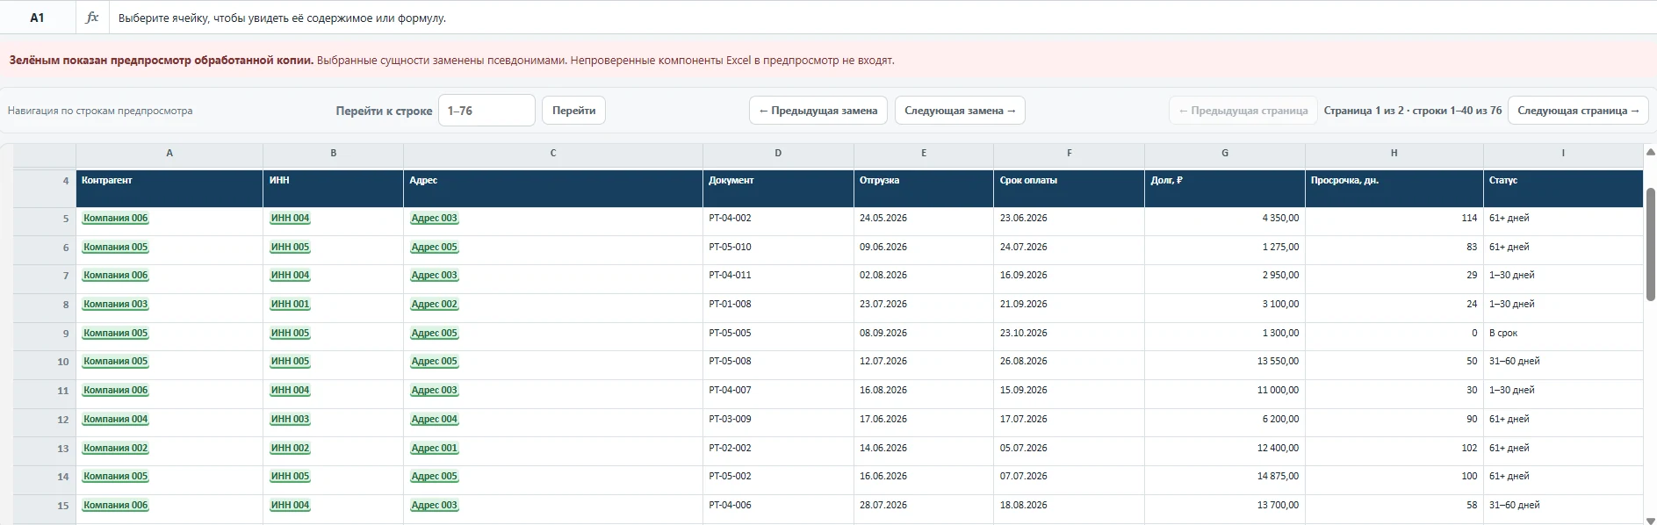The width and height of the screenshot is (1657, 525).
Task: Click the fx formula icon
Action: pyautogui.click(x=92, y=18)
